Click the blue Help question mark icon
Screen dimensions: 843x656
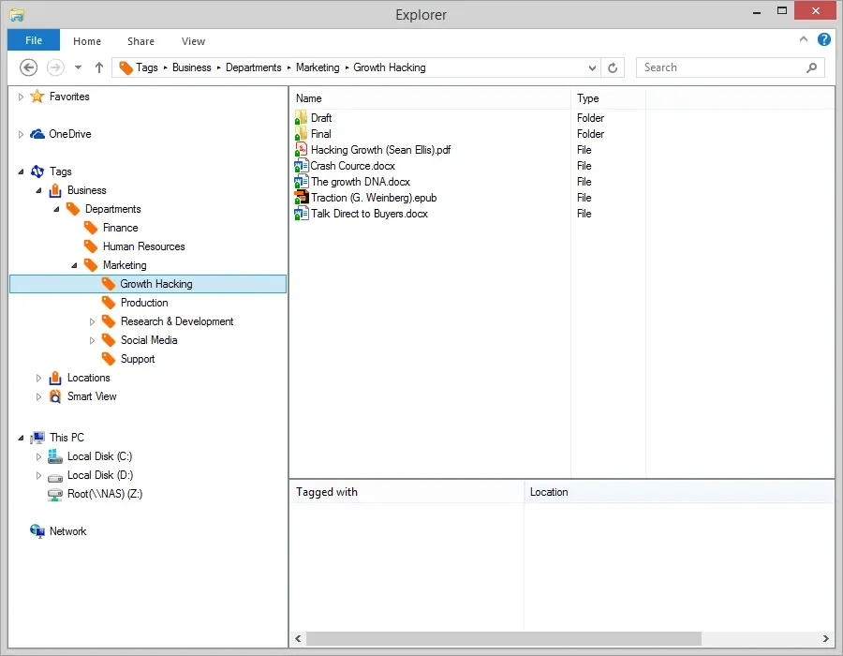click(822, 41)
